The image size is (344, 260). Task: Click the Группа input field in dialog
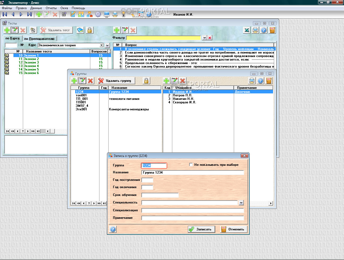pos(154,166)
